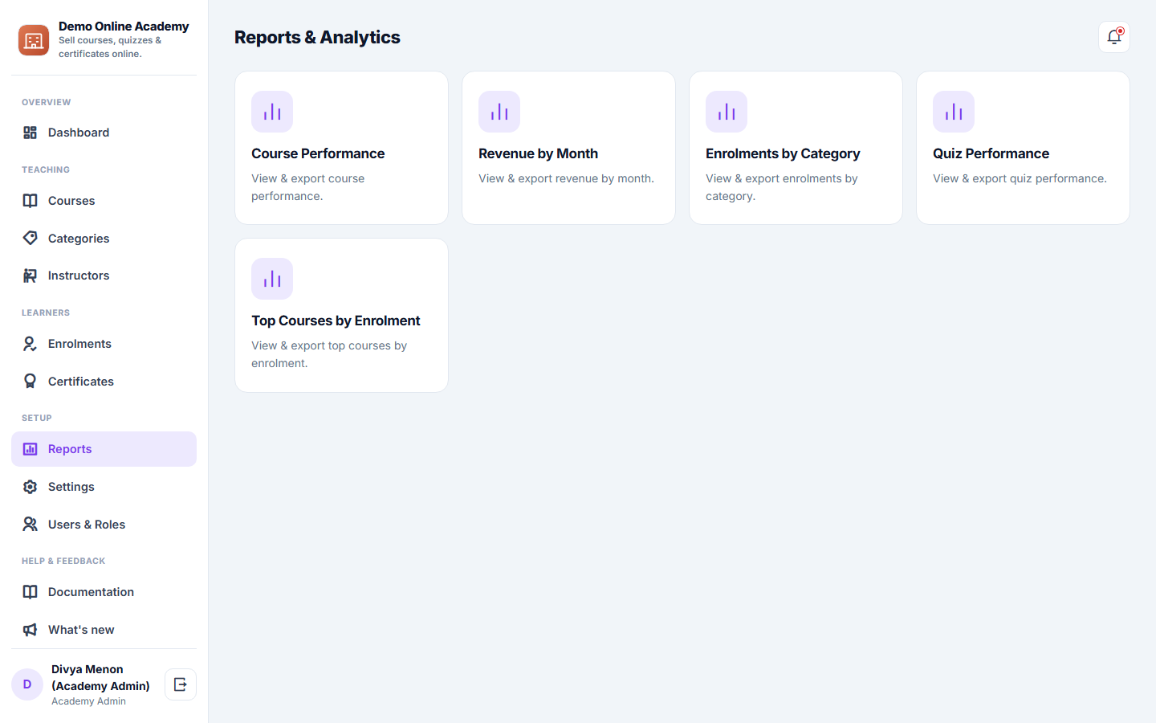Open the Course Performance report title
Image resolution: width=1156 pixels, height=723 pixels.
pos(318,153)
